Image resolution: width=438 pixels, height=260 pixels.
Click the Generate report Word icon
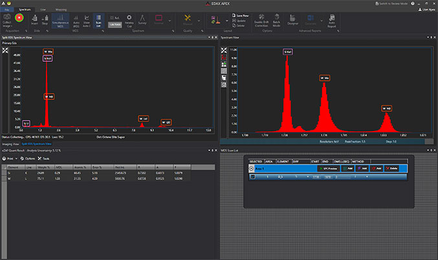click(x=311, y=19)
